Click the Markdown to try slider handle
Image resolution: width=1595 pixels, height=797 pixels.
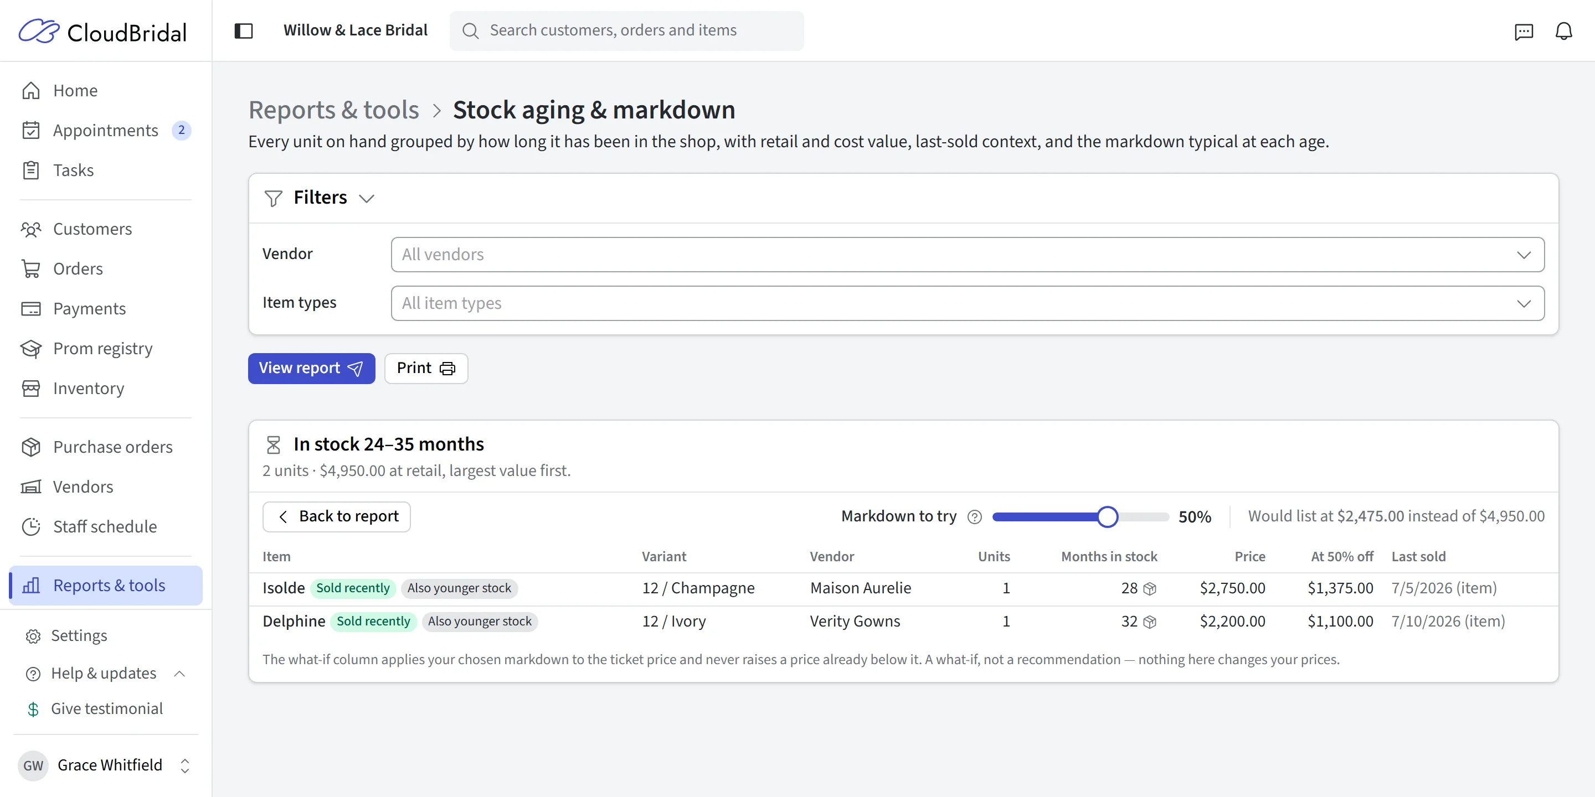click(1107, 517)
